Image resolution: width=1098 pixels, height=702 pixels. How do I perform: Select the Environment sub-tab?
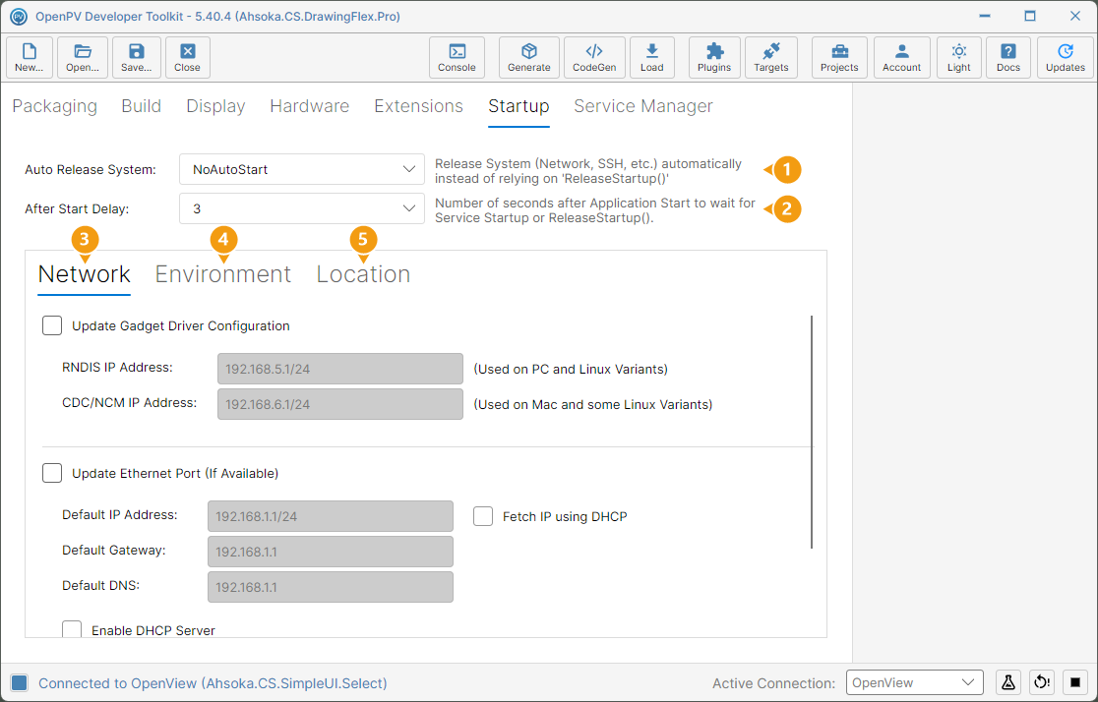click(222, 274)
